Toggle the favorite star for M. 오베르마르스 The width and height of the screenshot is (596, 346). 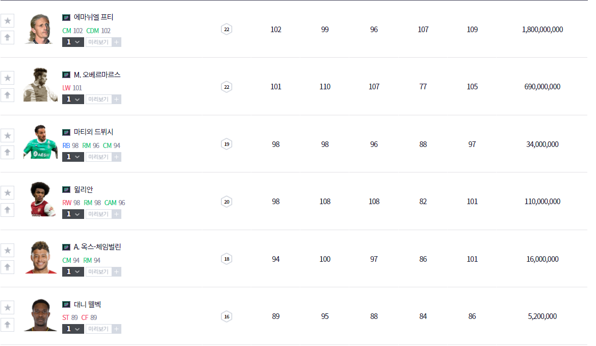(7, 78)
